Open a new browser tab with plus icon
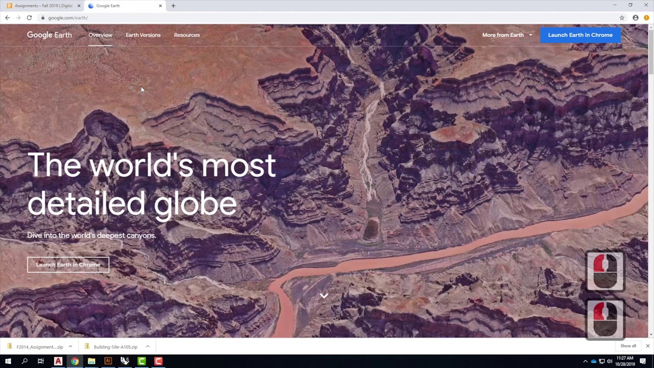Image resolution: width=654 pixels, height=368 pixels. [173, 6]
